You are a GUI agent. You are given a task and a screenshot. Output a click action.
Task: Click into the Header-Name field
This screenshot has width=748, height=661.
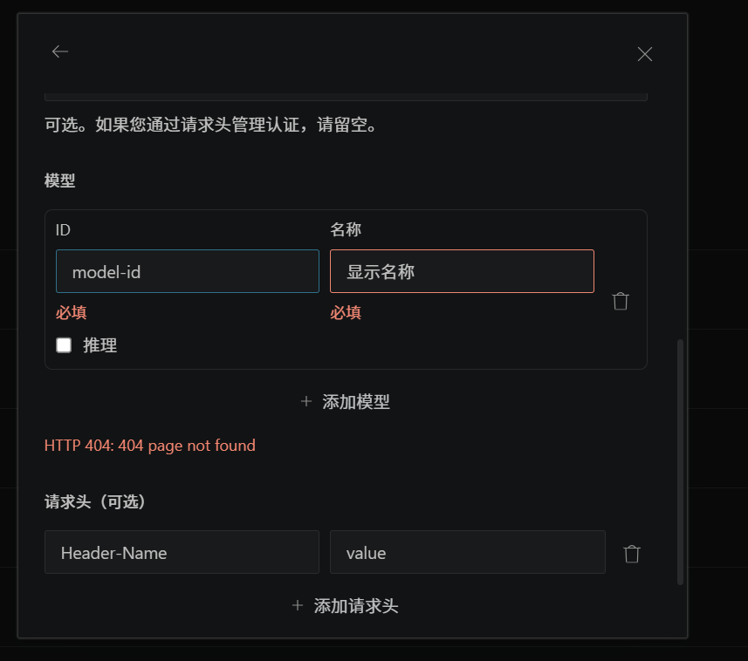(182, 552)
